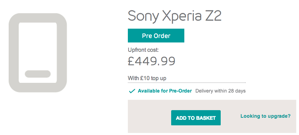This screenshot has width=299, height=135.
Task: Click the home button shape on phone graphic
Action: (38, 74)
